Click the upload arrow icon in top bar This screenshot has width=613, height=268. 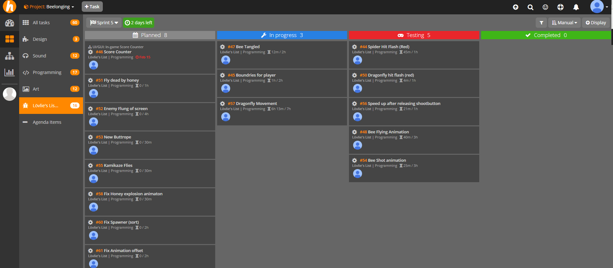point(516,7)
